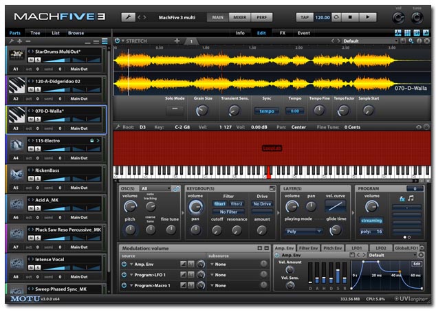Click the expand plus icon in the Modulation volume header

click(x=260, y=248)
